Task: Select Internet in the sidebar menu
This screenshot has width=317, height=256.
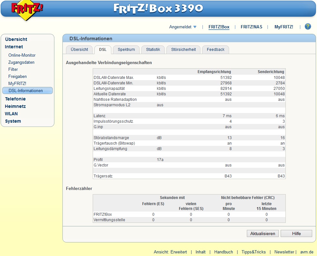Action: (x=14, y=47)
